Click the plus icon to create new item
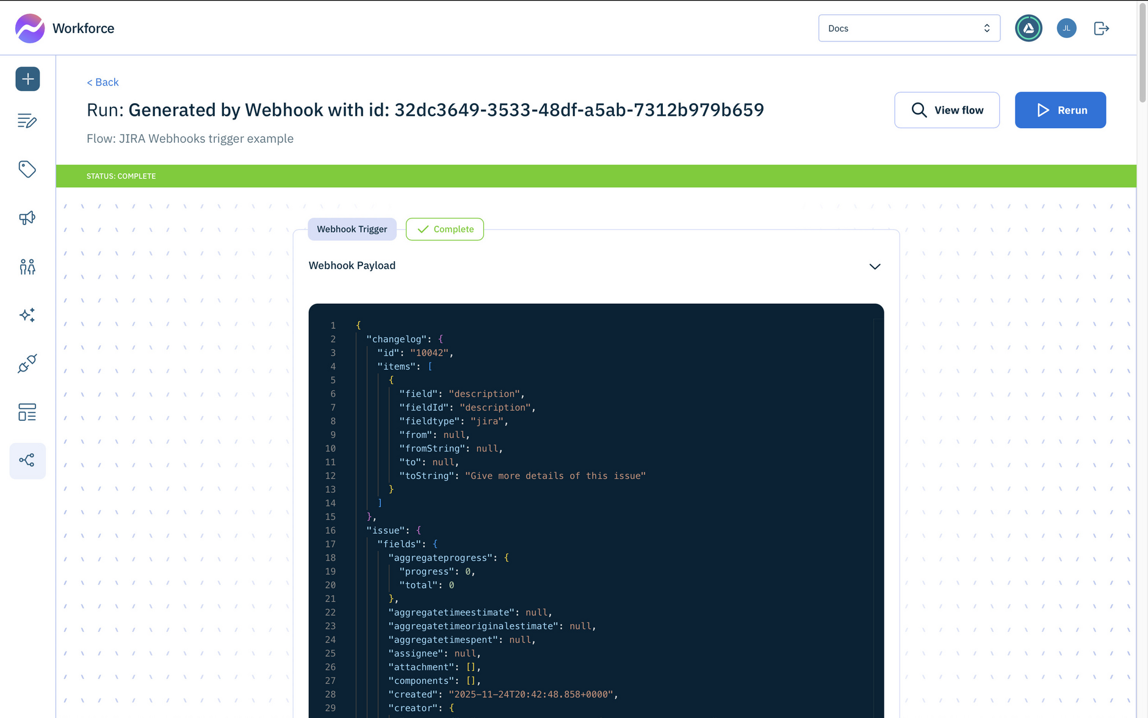Image resolution: width=1148 pixels, height=718 pixels. pyautogui.click(x=27, y=79)
